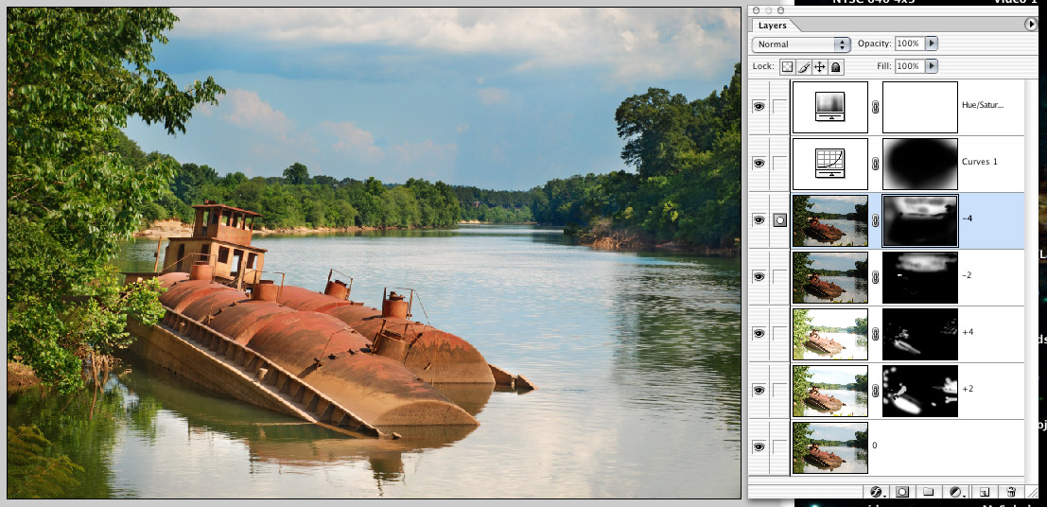This screenshot has height=507, width=1047.
Task: Open the Layers palette options menu
Action: tap(1030, 25)
